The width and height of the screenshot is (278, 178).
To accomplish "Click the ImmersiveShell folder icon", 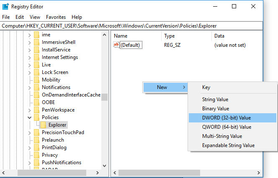I will pos(36,42).
